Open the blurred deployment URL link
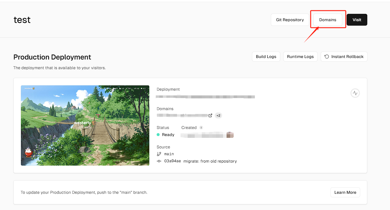Screen dimensions: 390x210 tap(205, 97)
